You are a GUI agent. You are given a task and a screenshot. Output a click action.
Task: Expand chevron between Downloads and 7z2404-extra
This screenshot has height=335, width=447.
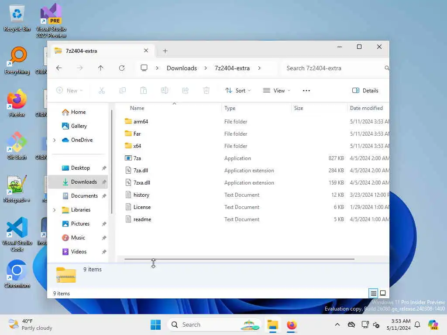[206, 68]
